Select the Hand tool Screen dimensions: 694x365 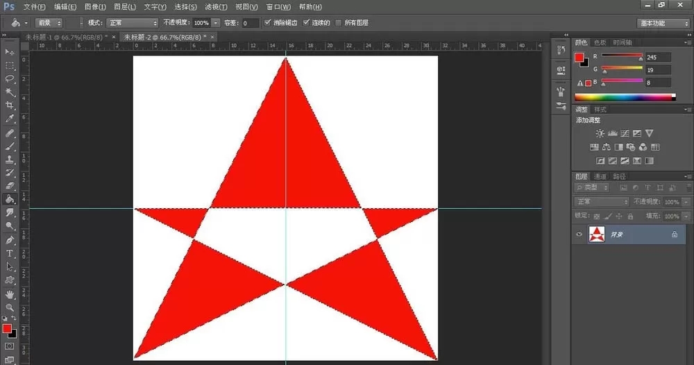point(10,294)
